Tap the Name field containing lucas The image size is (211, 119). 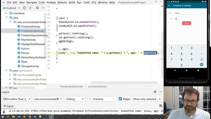click(x=189, y=13)
